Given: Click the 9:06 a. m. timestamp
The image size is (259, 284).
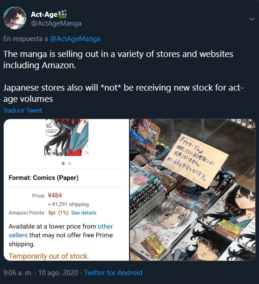Looking at the screenshot, I should point(18,273).
